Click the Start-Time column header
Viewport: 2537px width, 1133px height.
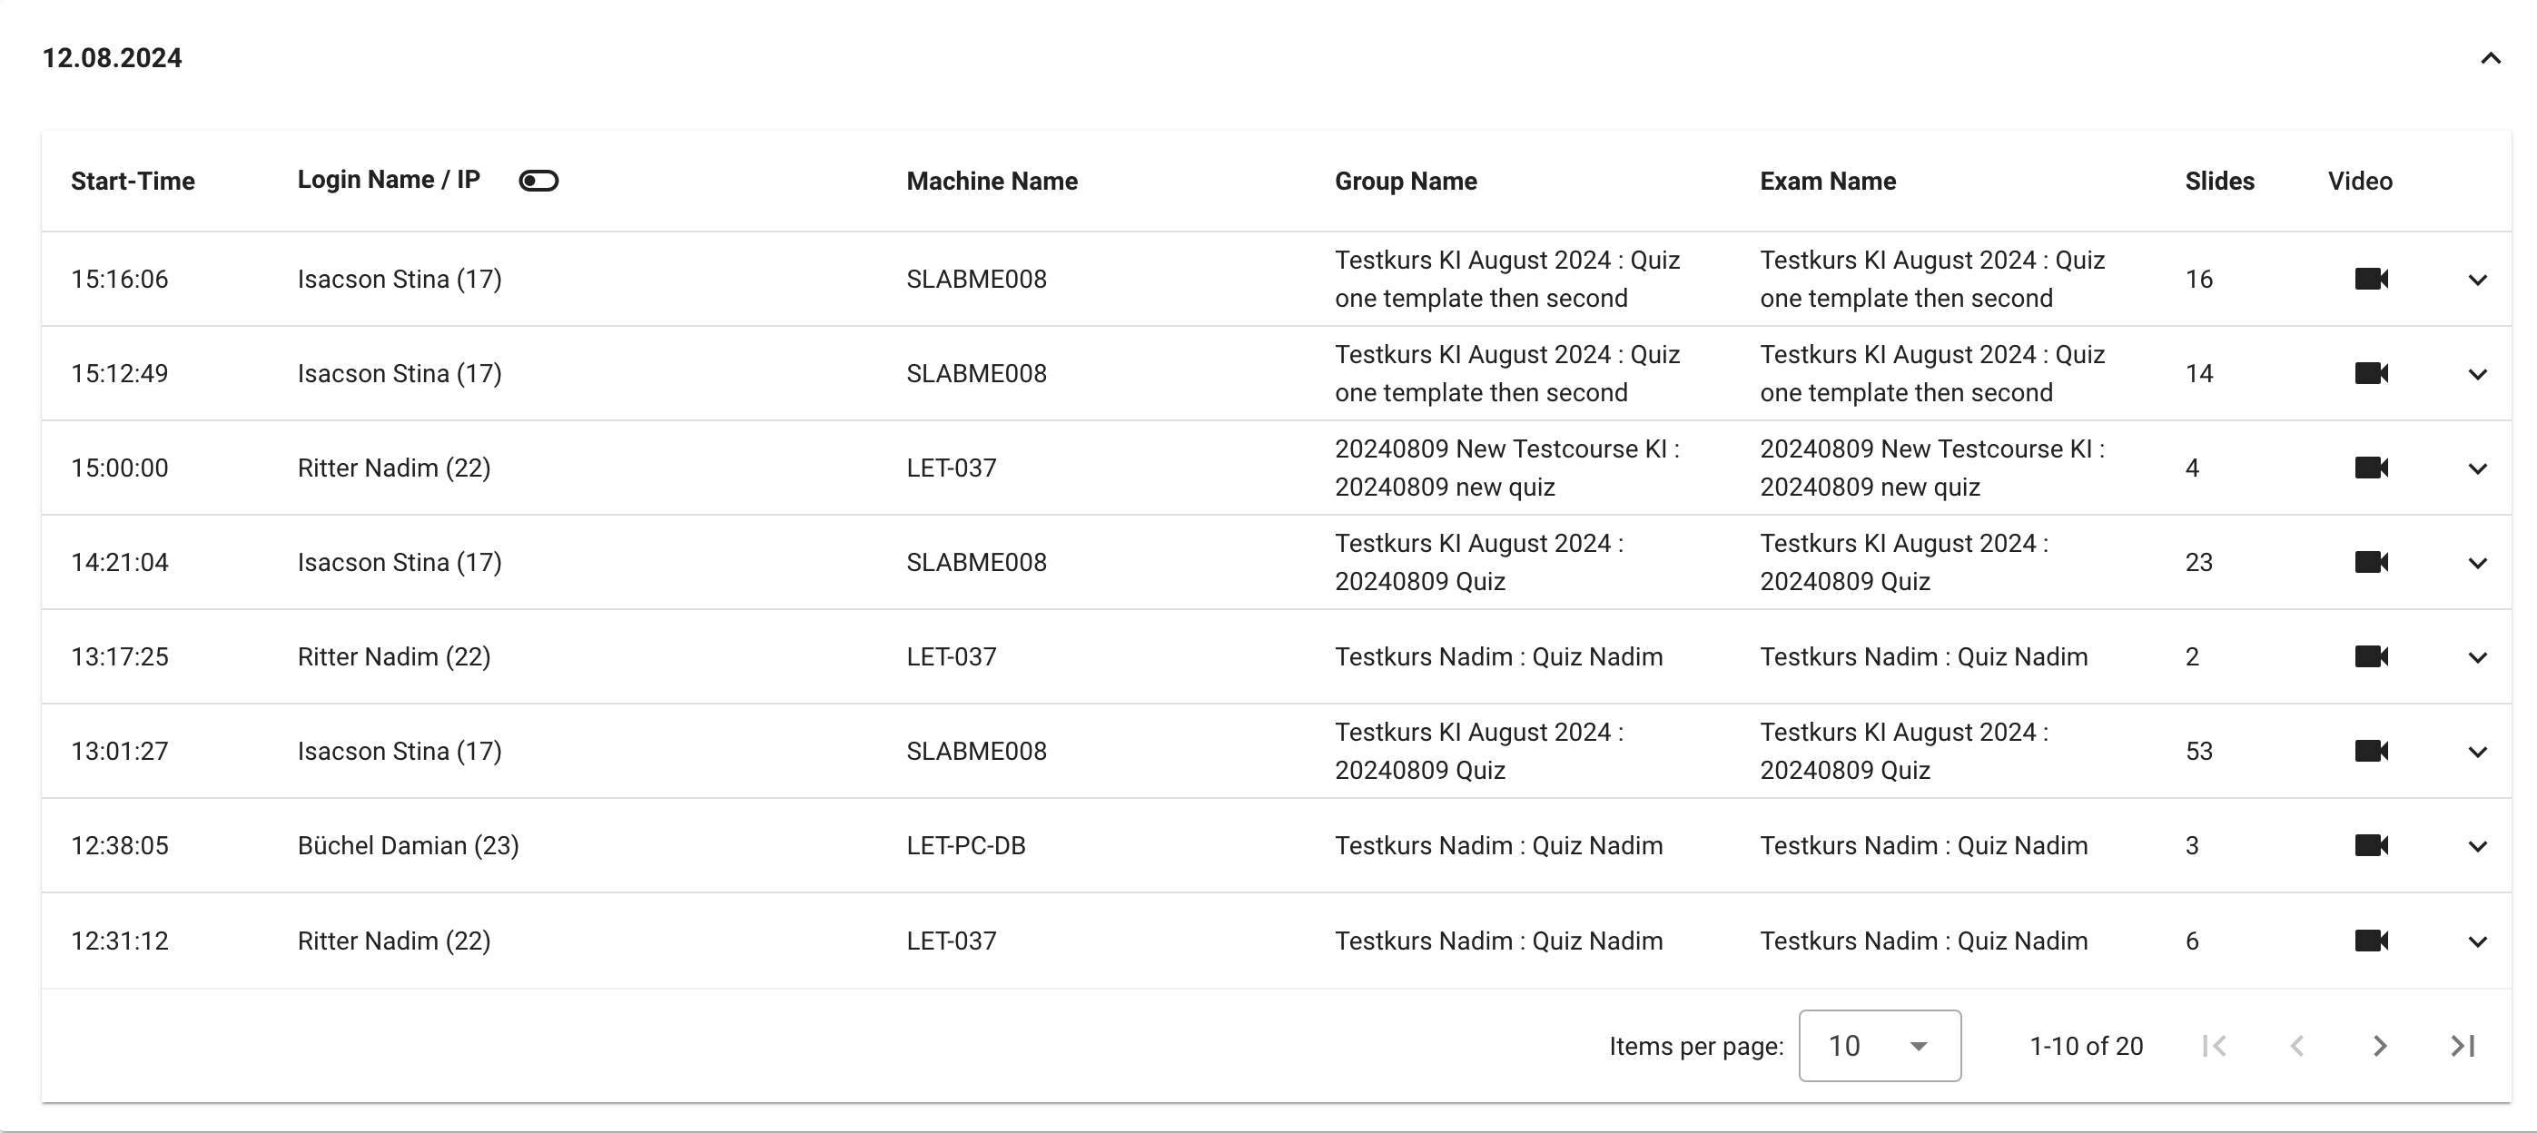tap(133, 182)
